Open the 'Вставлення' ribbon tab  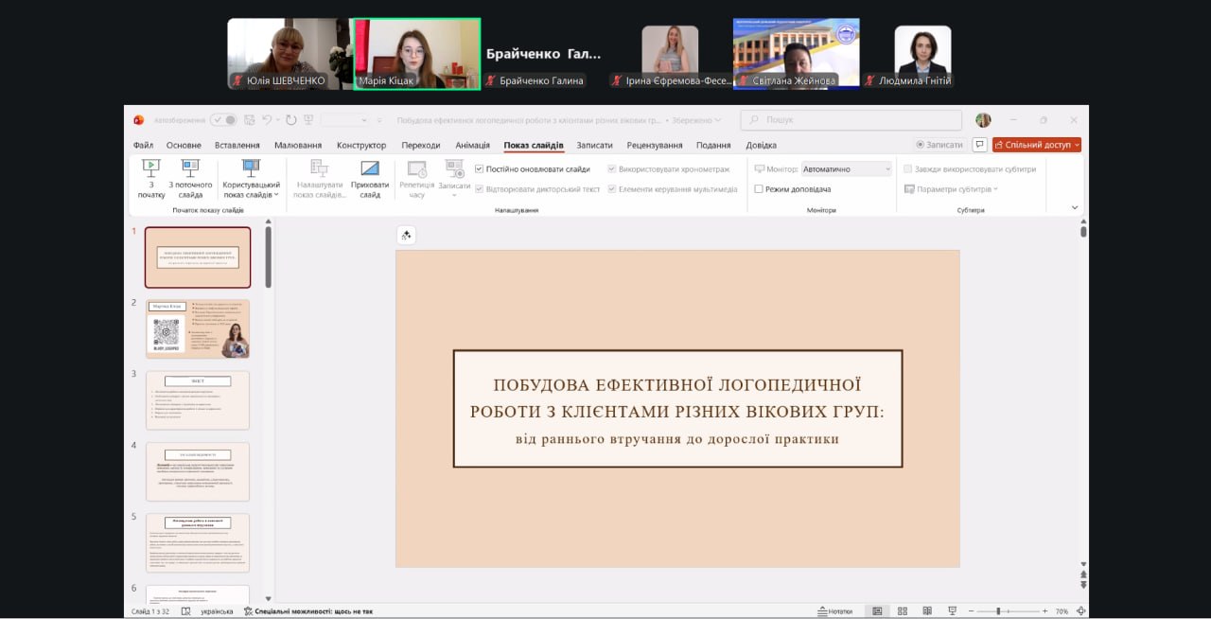click(x=237, y=145)
